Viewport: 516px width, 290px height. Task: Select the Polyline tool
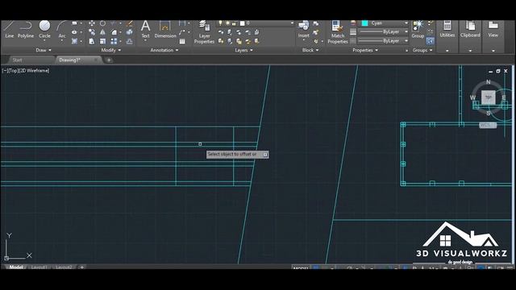25,29
